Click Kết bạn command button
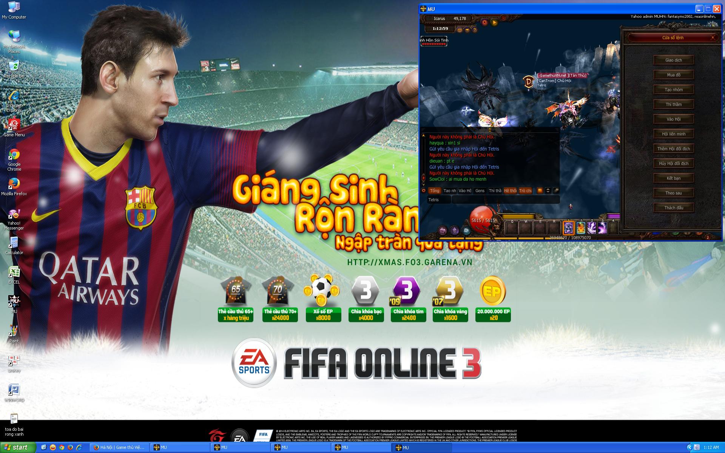 pos(674,178)
